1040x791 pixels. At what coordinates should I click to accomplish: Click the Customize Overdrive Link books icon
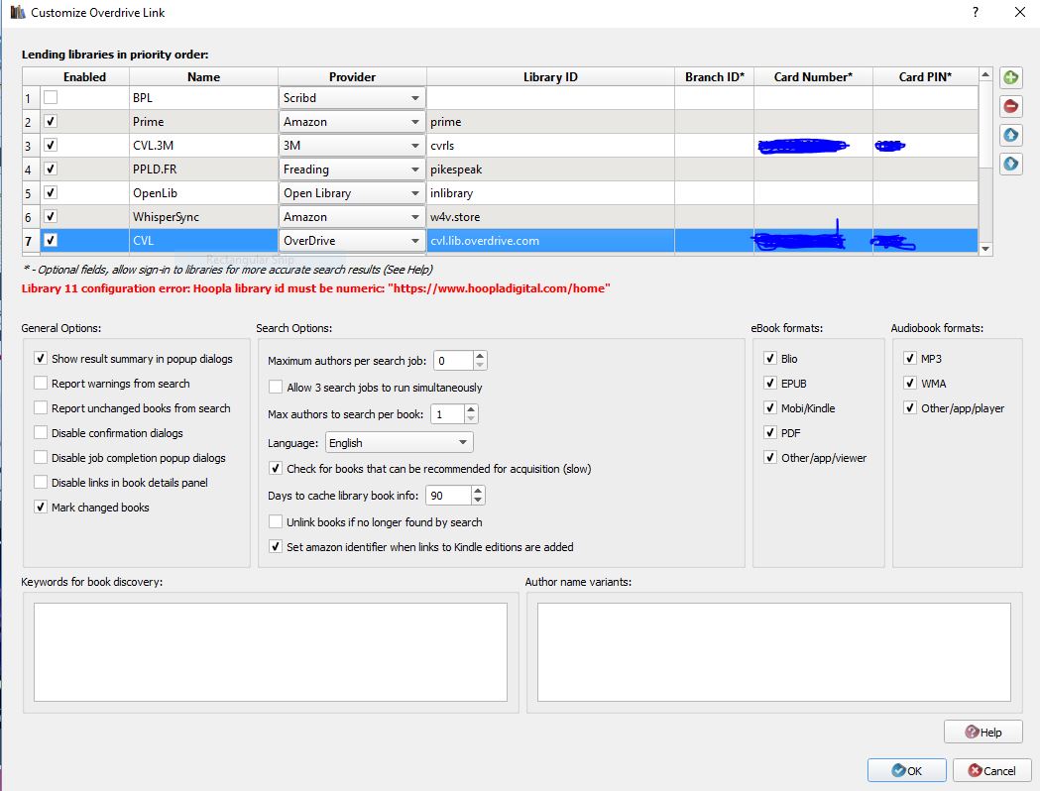click(18, 12)
